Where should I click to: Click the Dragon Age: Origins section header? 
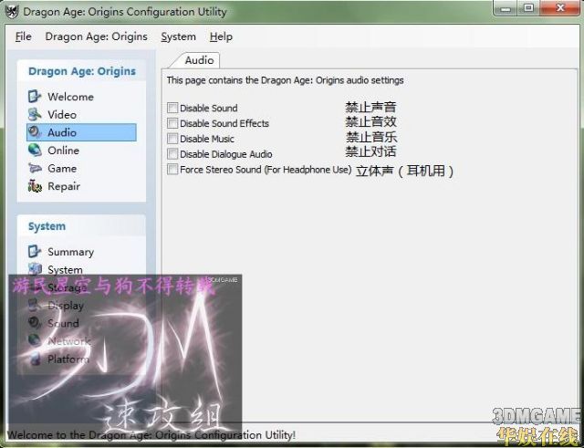pyautogui.click(x=82, y=71)
